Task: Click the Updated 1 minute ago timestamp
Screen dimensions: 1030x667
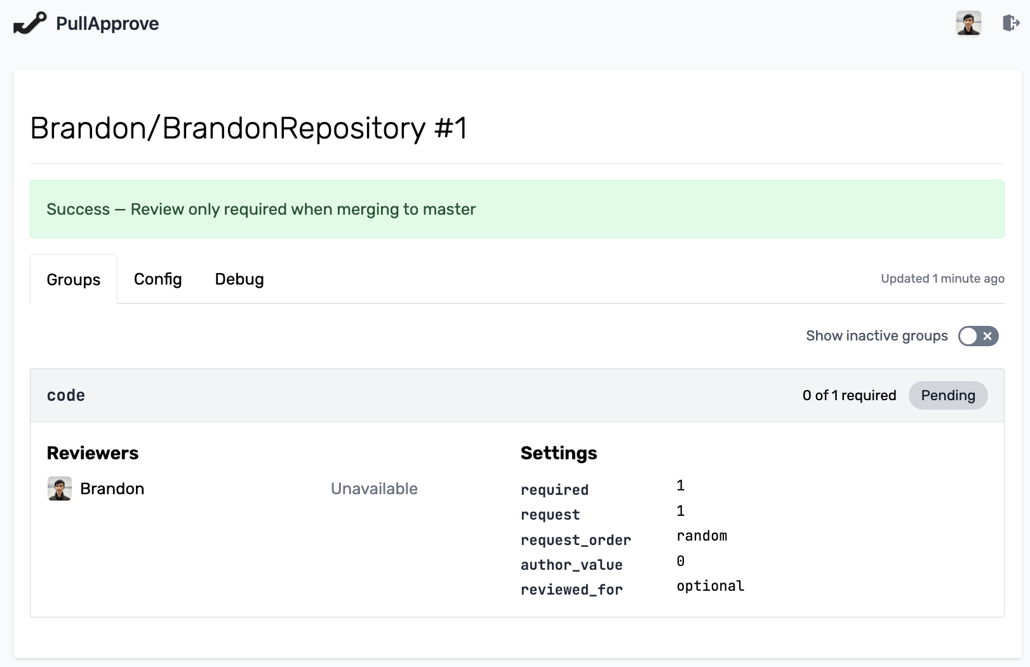Action: click(942, 278)
